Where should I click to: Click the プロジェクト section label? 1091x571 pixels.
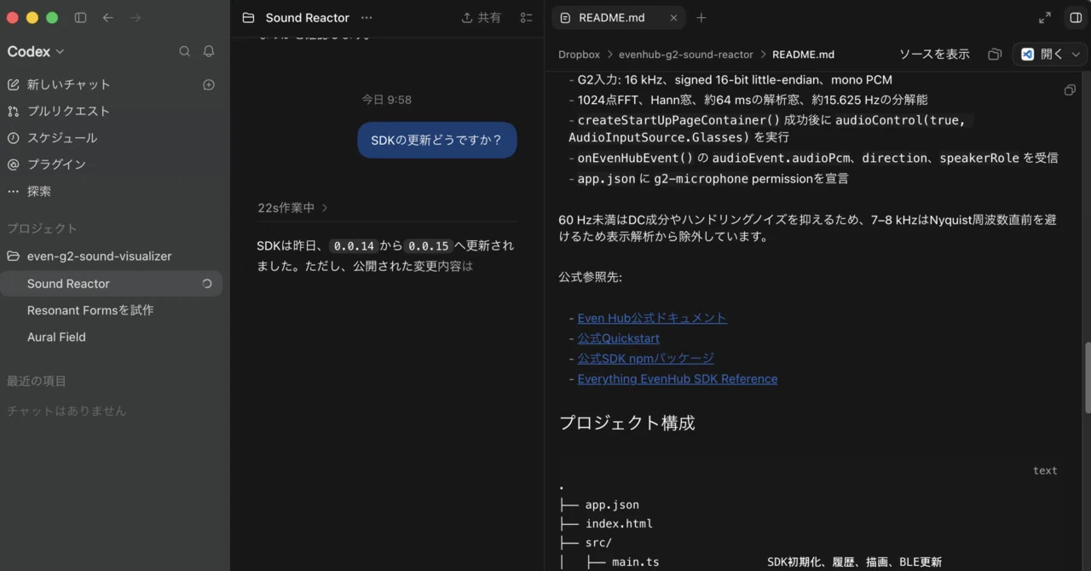pos(42,228)
